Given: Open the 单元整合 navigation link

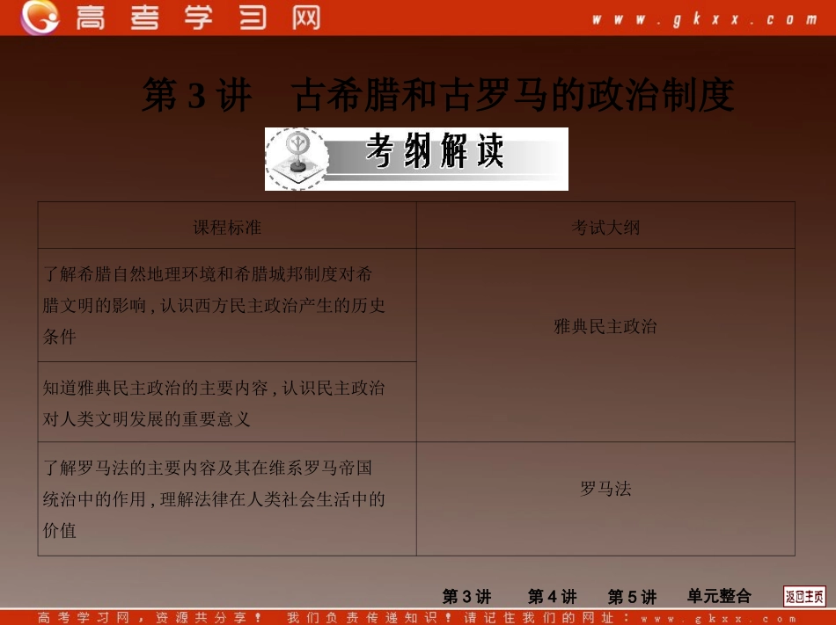Looking at the screenshot, I should 719,596.
